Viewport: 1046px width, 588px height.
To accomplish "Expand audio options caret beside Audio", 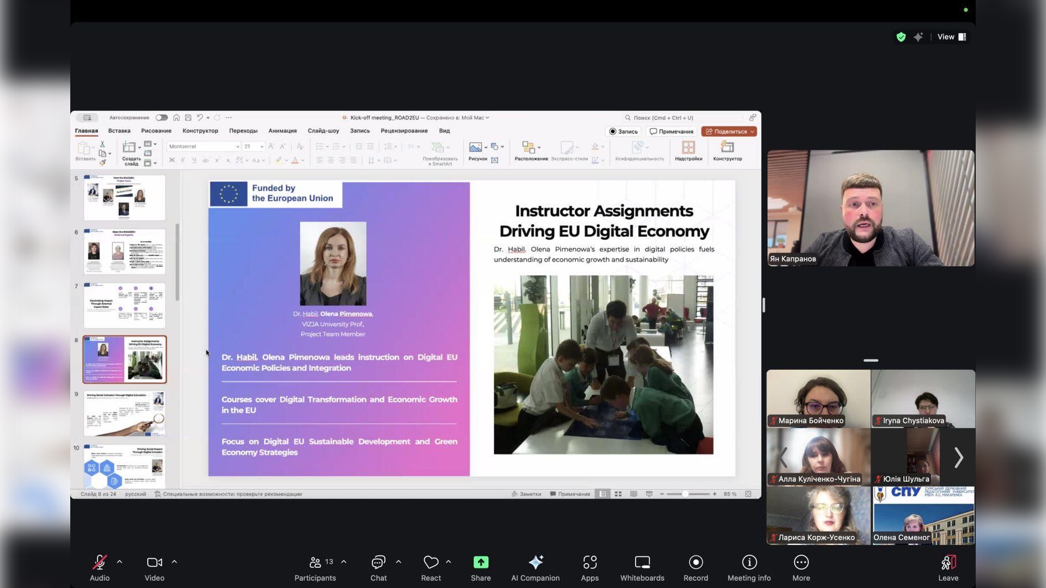I will coord(119,562).
